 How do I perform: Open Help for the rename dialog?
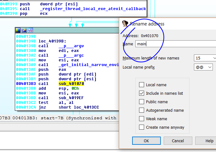coord(207,141)
